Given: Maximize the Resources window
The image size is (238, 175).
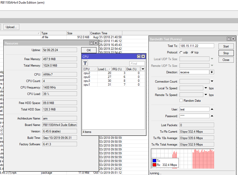Looking at the screenshot, I should point(91,43).
